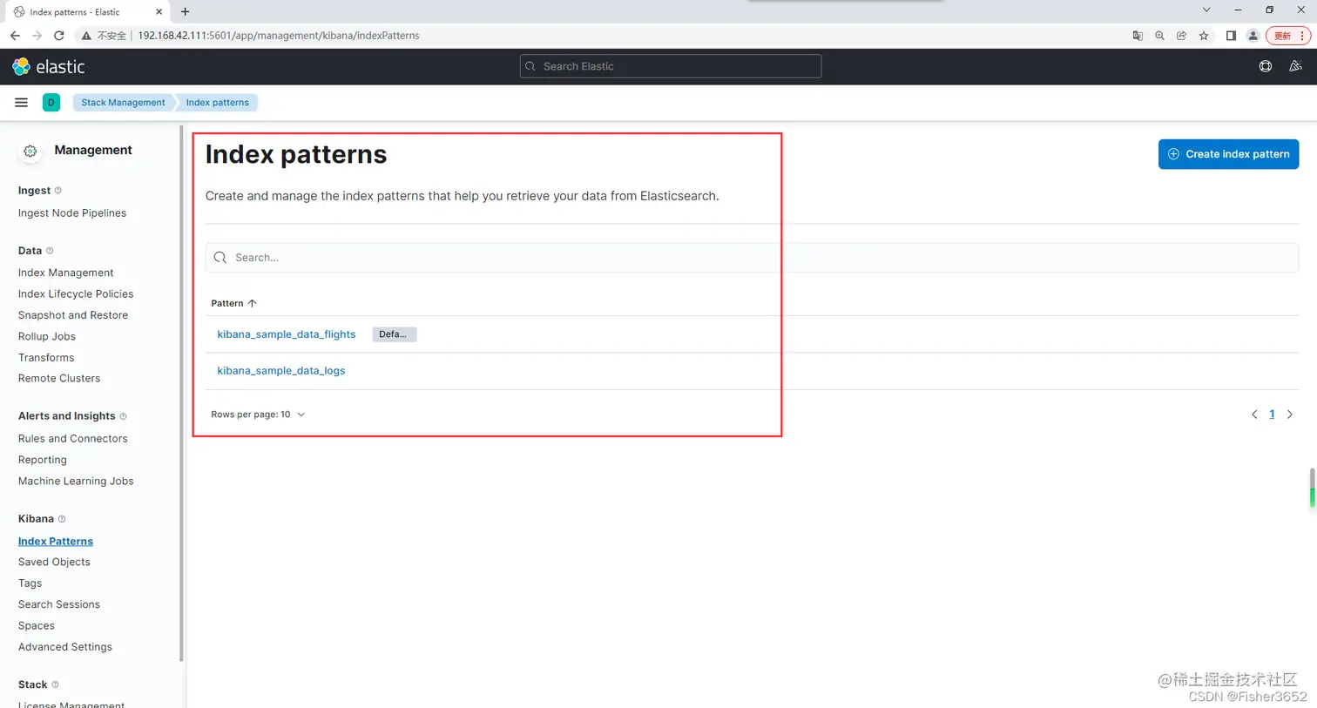Click the Default badge on flights pattern

(395, 334)
